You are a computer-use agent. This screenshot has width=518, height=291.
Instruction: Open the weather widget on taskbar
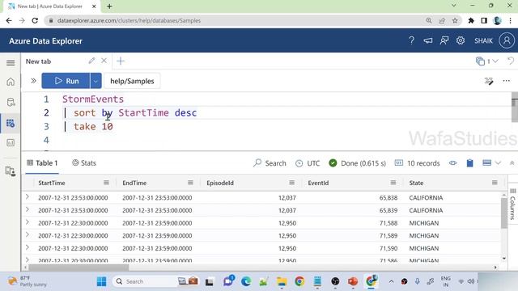(27, 281)
